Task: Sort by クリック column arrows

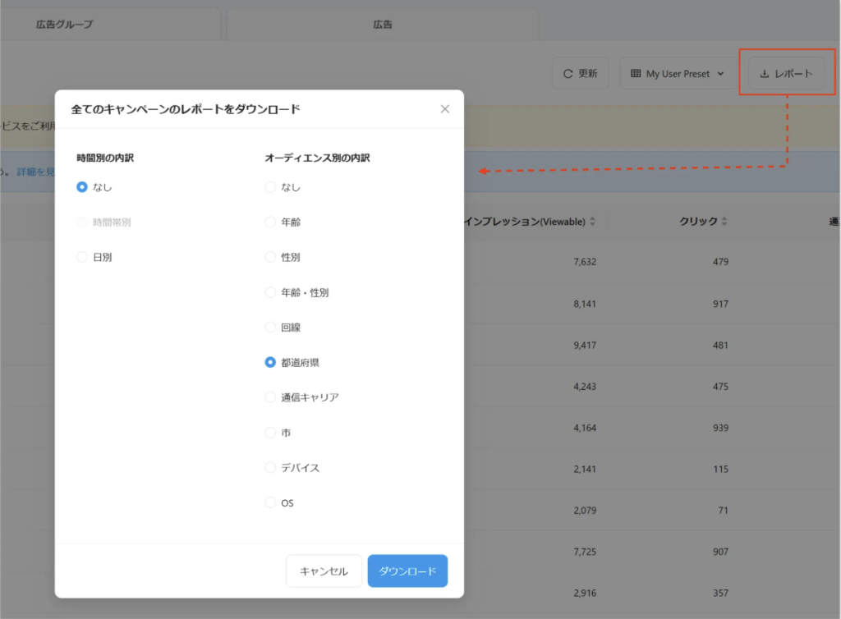Action: coord(724,222)
